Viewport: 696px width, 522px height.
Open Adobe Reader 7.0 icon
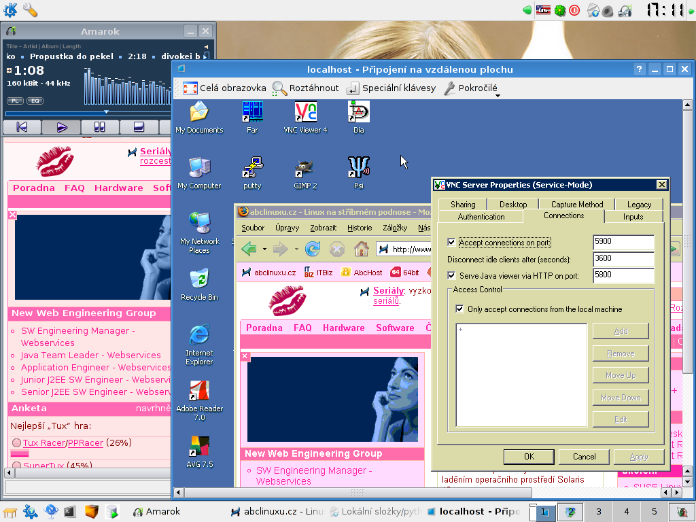(199, 401)
